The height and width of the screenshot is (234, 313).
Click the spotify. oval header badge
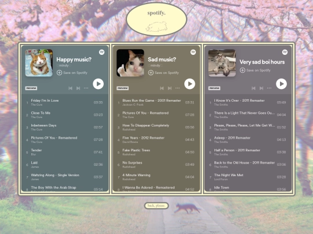click(156, 19)
